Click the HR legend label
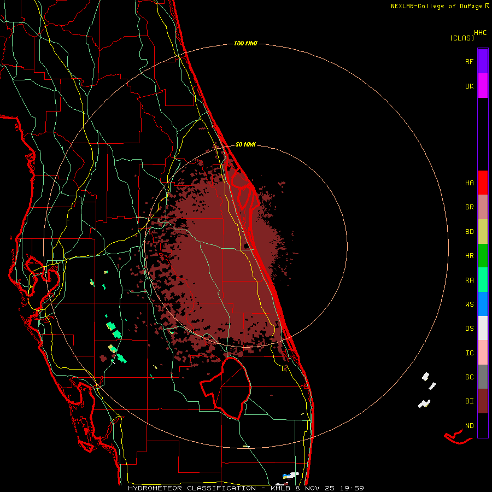This screenshot has height=492, width=492. point(469,256)
